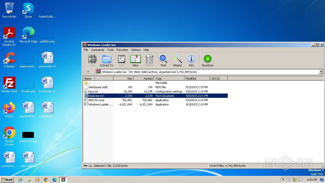
Task: Show hidden tray icons arrow
Action: [x=283, y=180]
